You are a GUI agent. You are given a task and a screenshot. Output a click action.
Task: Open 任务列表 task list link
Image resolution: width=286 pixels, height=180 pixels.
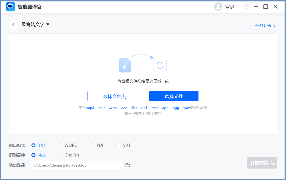coord(265,26)
